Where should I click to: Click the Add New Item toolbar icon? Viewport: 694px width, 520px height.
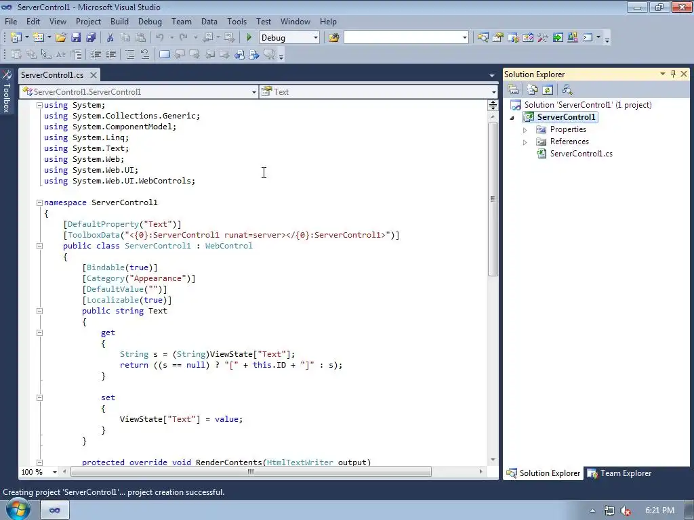[x=39, y=38]
